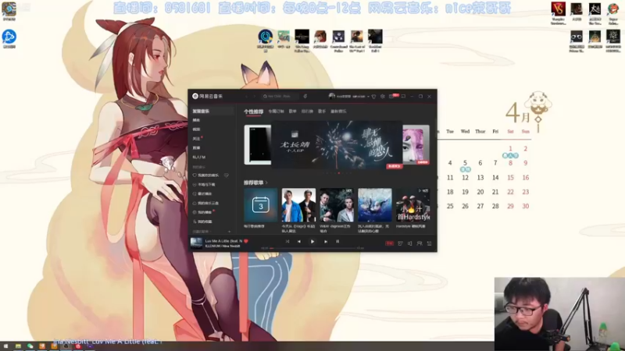Open the user avatar profile in header
The image size is (625, 351).
tap(331, 96)
